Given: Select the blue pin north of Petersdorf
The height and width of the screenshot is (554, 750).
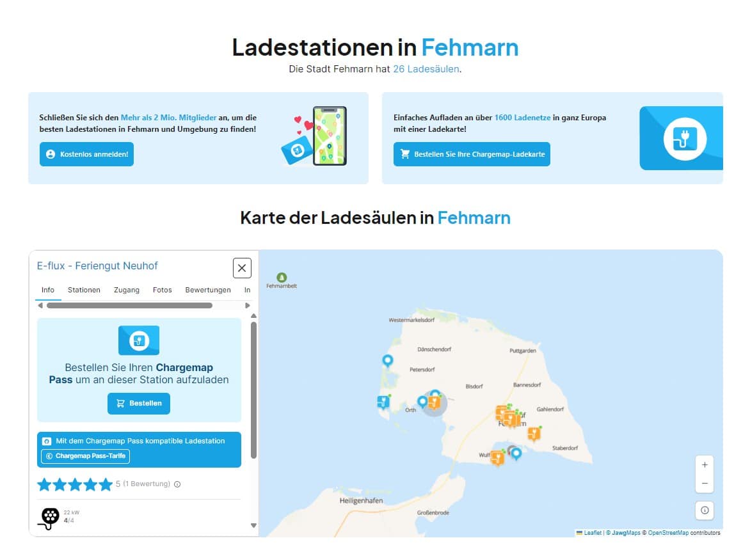Looking at the screenshot, I should pos(387,361).
